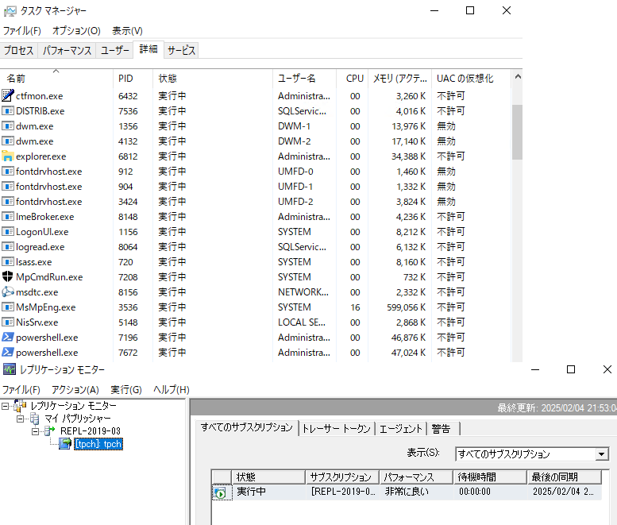Sort subscriptions by 最後の同期 column header
Screen dimensions: 617x525
[x=565, y=477]
